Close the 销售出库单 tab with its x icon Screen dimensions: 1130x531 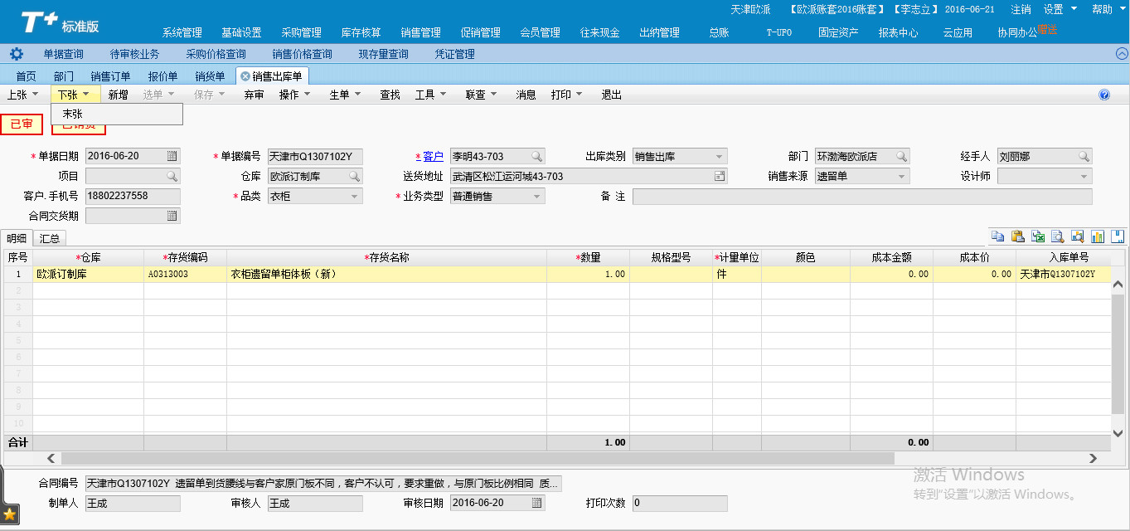coord(245,76)
